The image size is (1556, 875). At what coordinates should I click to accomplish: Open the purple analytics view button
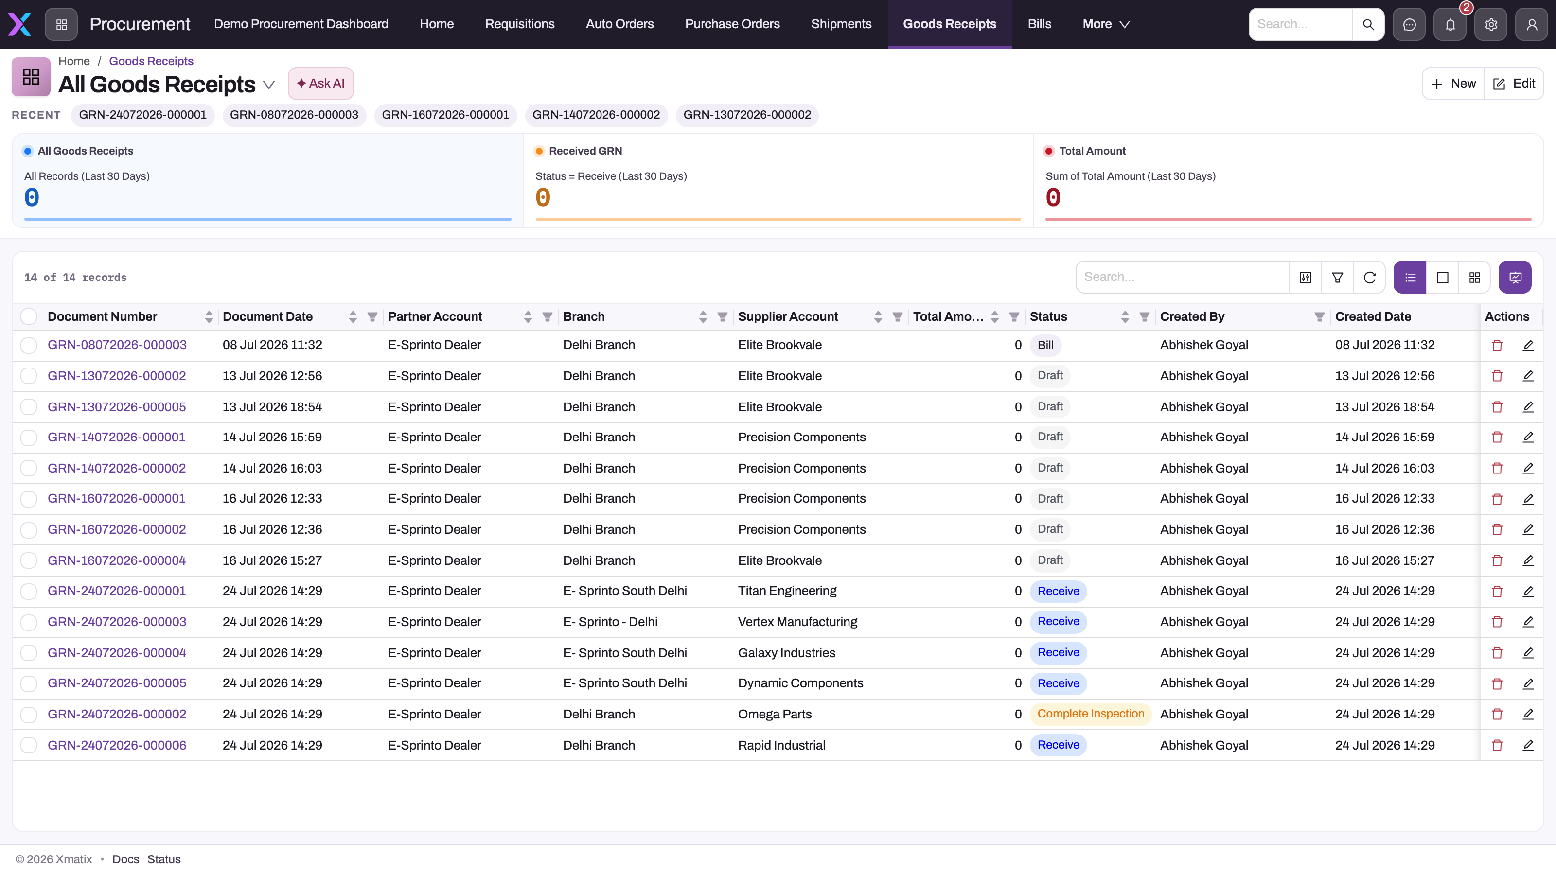click(x=1515, y=277)
